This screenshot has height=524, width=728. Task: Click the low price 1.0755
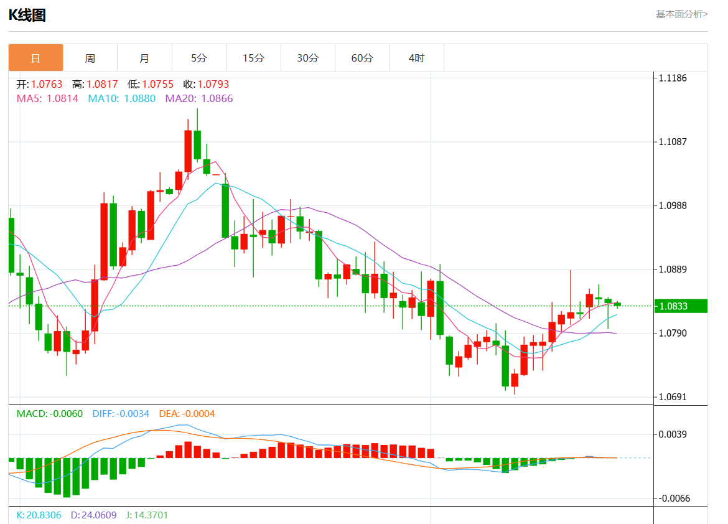click(x=158, y=84)
